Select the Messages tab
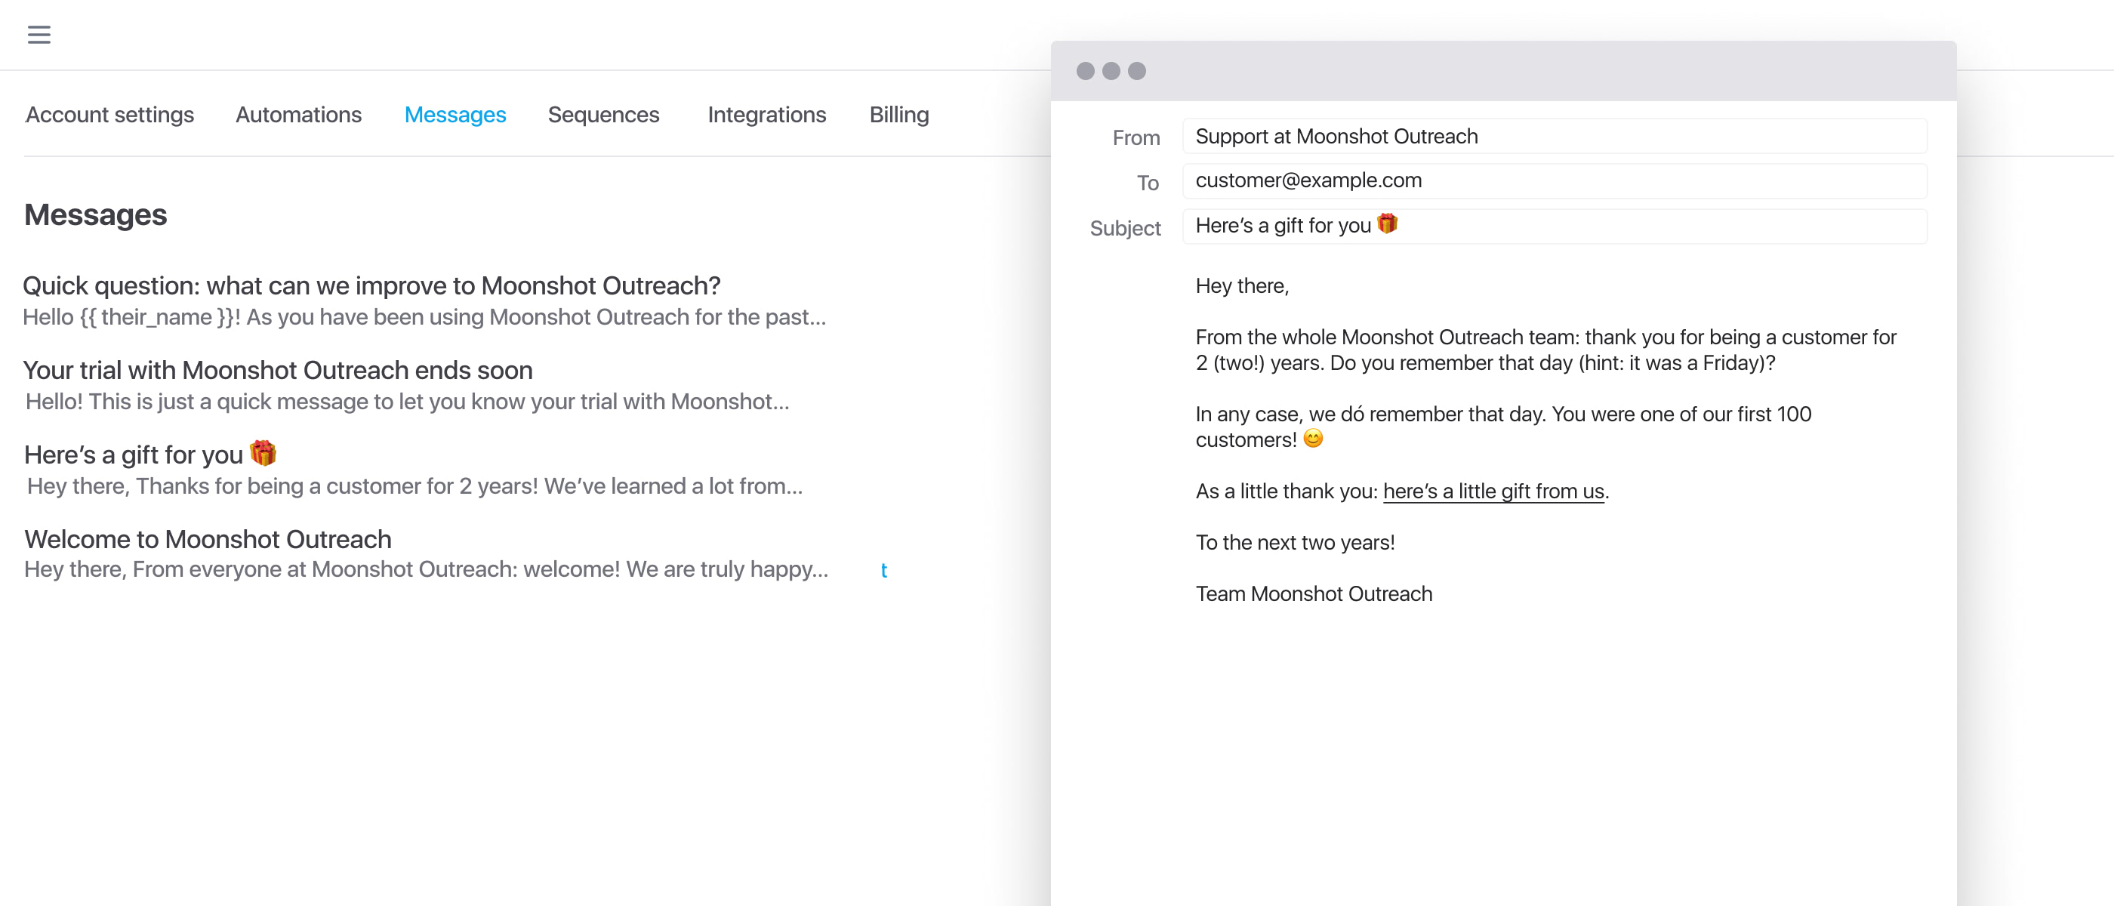 pyautogui.click(x=455, y=115)
